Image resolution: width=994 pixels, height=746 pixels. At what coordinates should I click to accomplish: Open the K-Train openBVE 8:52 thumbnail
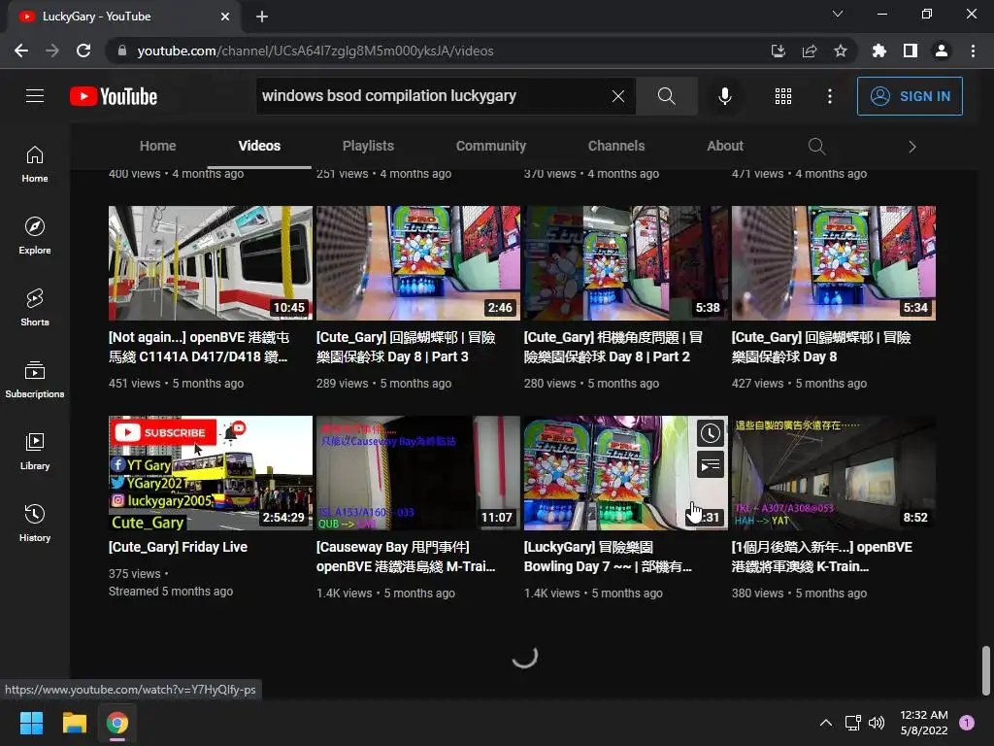pyautogui.click(x=834, y=473)
